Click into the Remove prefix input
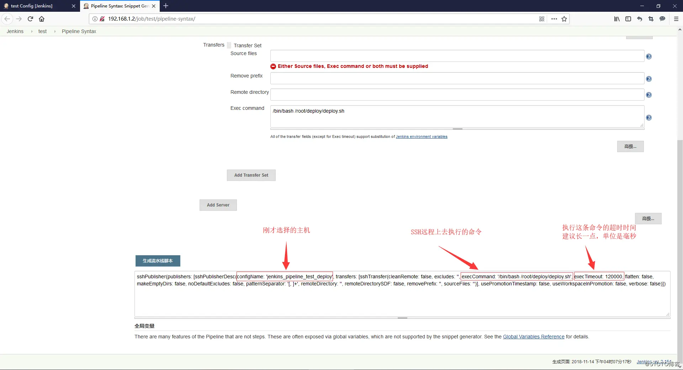Screen dimensions: 683x370 click(x=457, y=78)
